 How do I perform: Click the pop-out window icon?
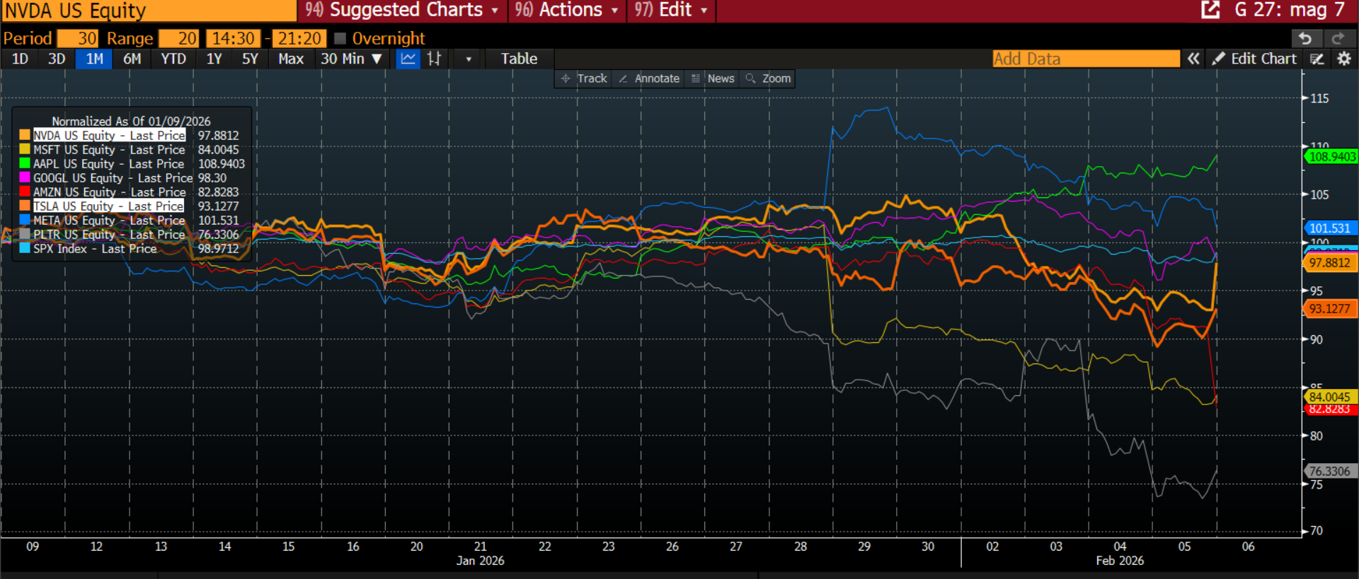[x=1210, y=10]
